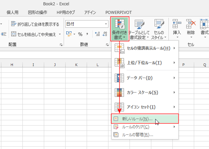Open merge cells dropdown arrow
This screenshot has height=149, width=209.
[x=60, y=34]
